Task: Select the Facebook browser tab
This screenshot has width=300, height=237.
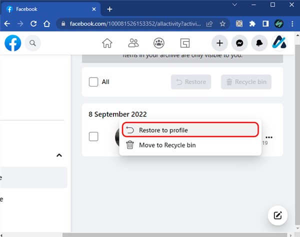Action: point(50,9)
